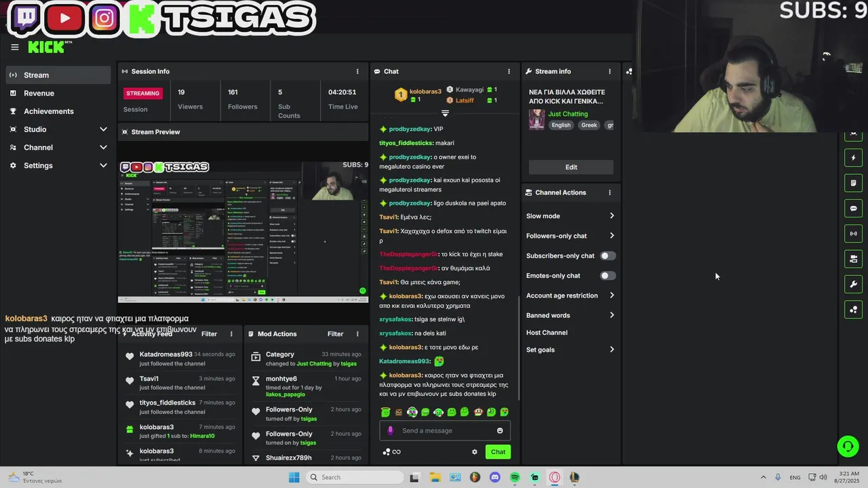Click the wrench tools sidebar icon
This screenshot has width=868, height=488.
pos(853,284)
